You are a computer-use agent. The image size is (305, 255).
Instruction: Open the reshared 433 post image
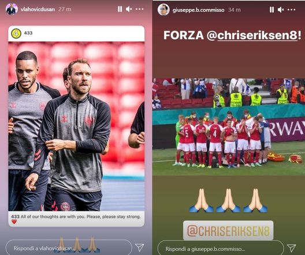point(76,126)
